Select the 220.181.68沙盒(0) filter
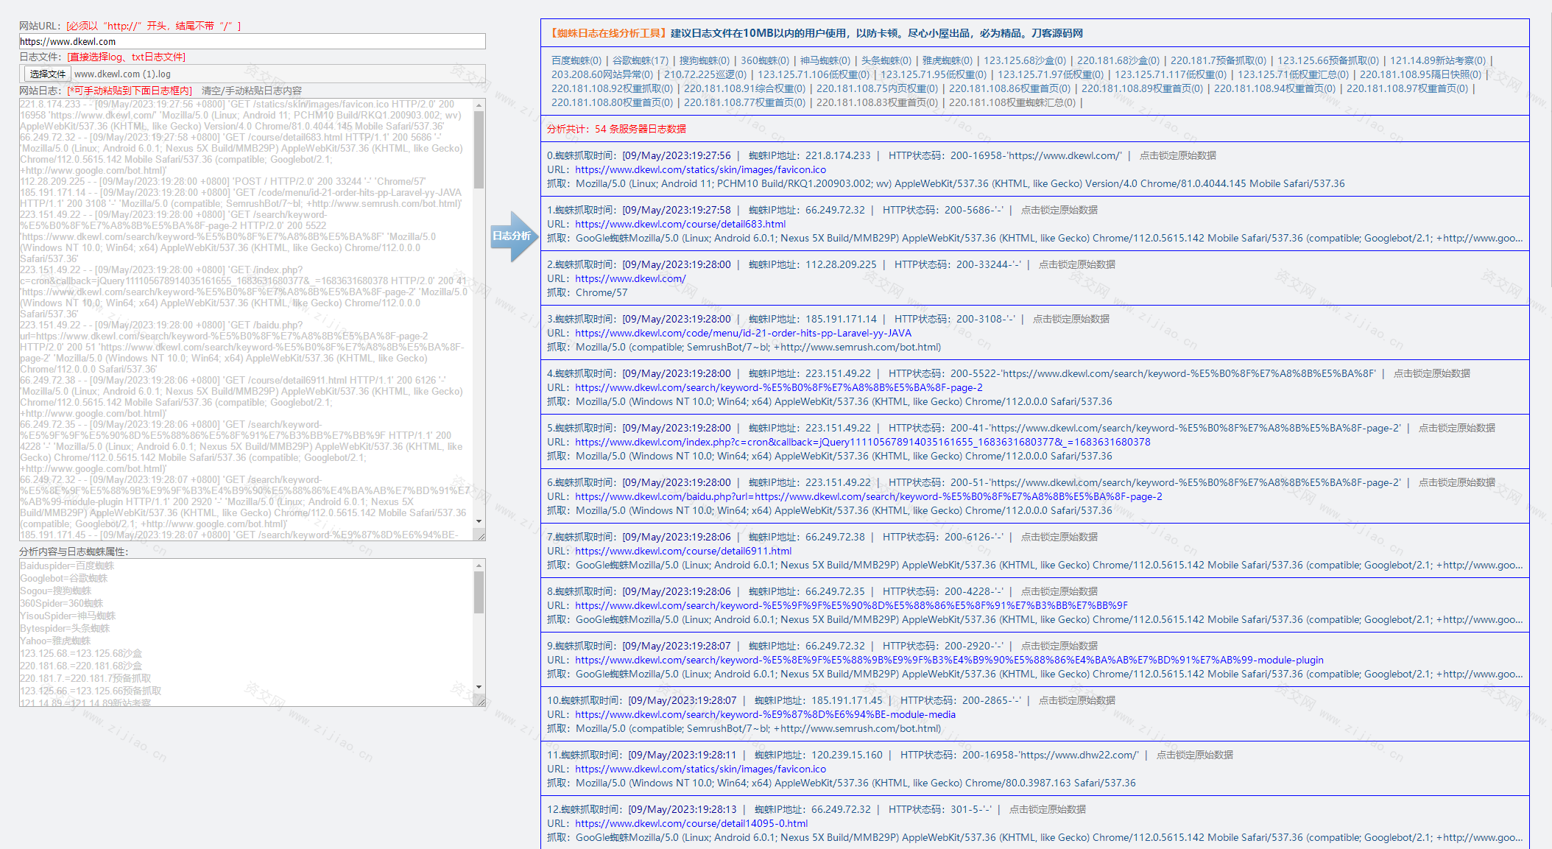The image size is (1552, 849). 1118,60
